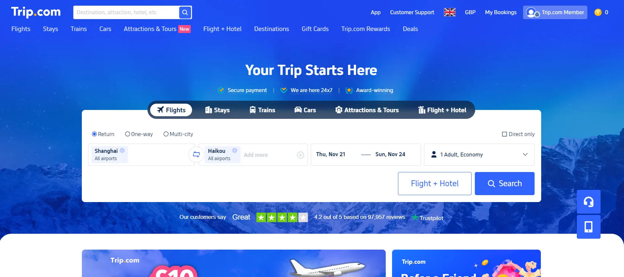Image resolution: width=624 pixels, height=277 pixels.
Task: Open the headset customer service widget
Action: click(x=588, y=202)
